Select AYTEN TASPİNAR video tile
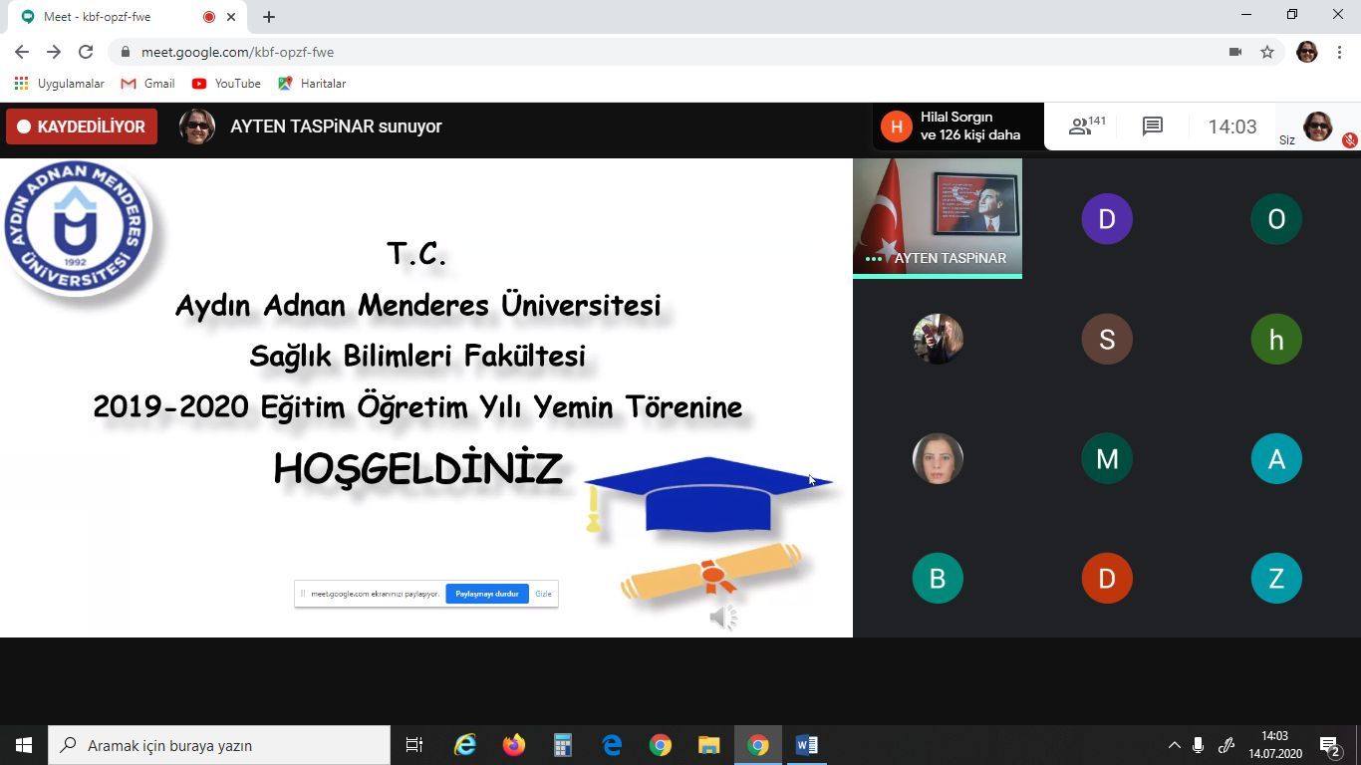1361x765 pixels. [937, 217]
